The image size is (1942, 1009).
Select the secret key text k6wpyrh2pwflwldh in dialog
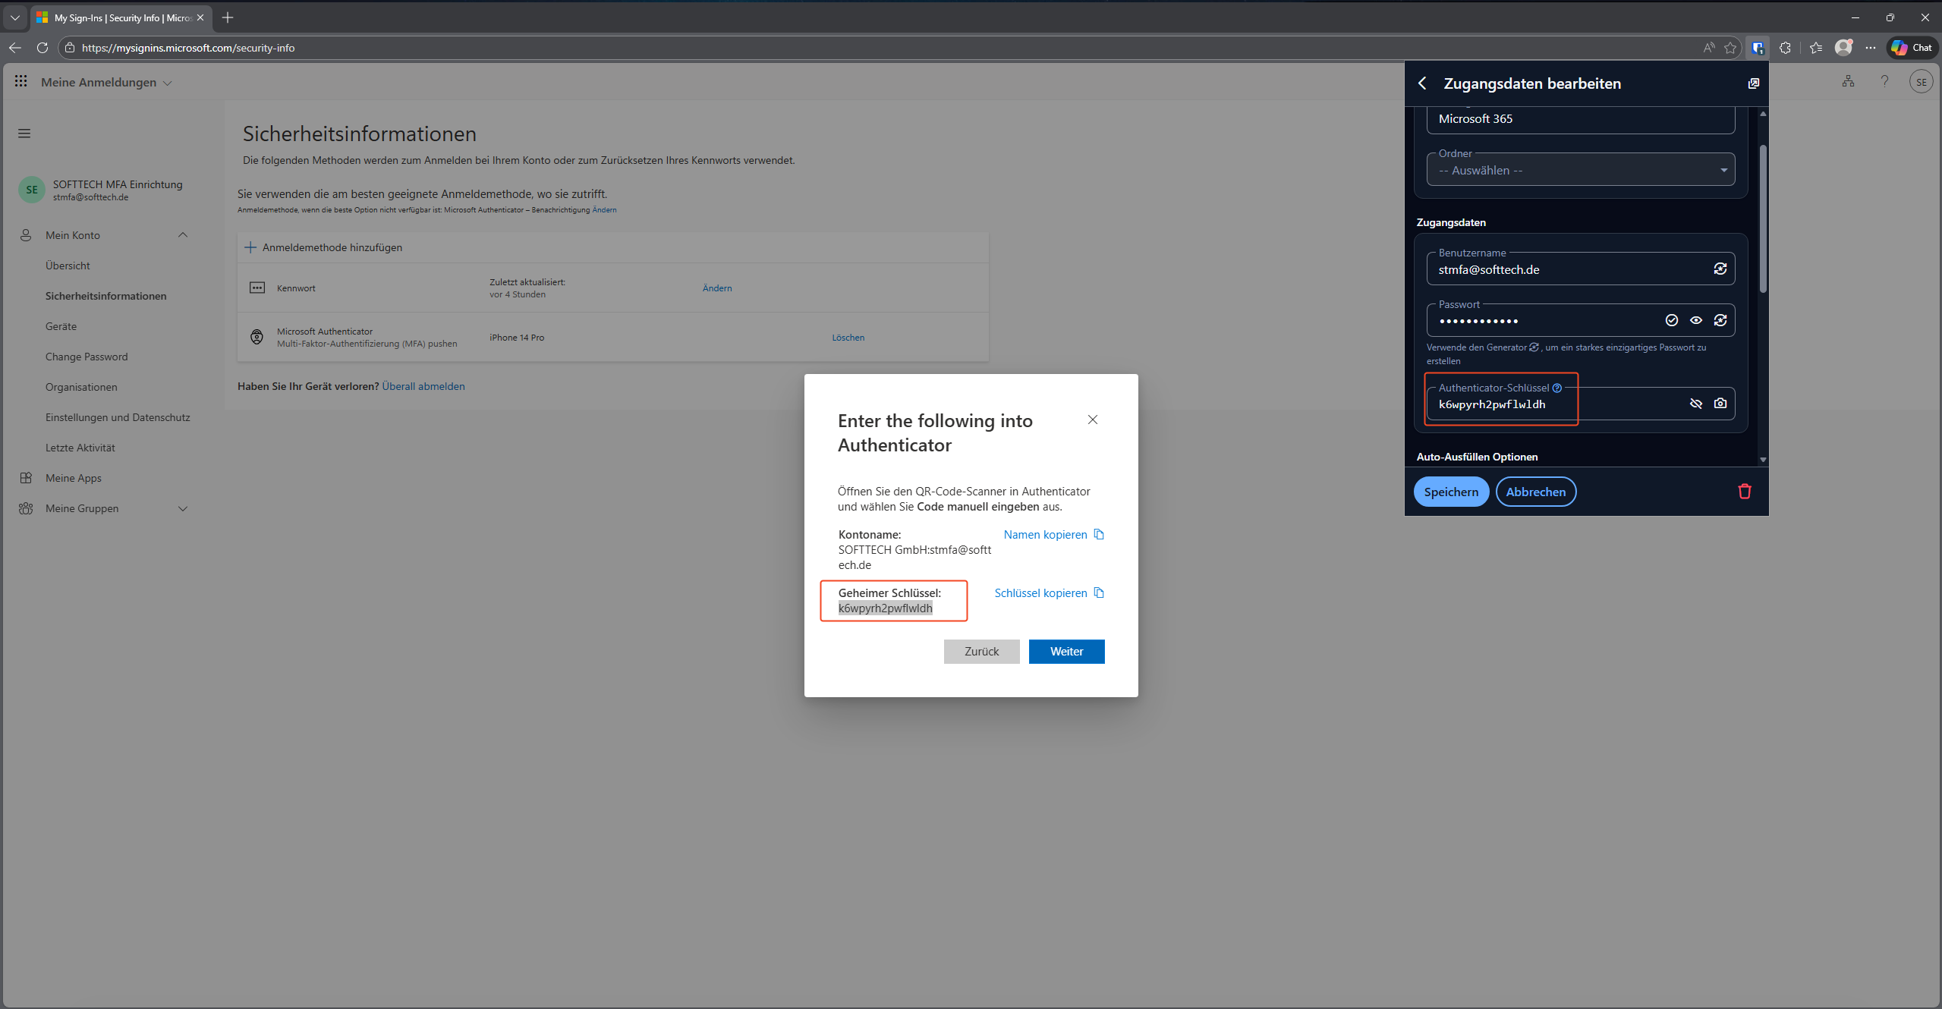click(x=886, y=608)
